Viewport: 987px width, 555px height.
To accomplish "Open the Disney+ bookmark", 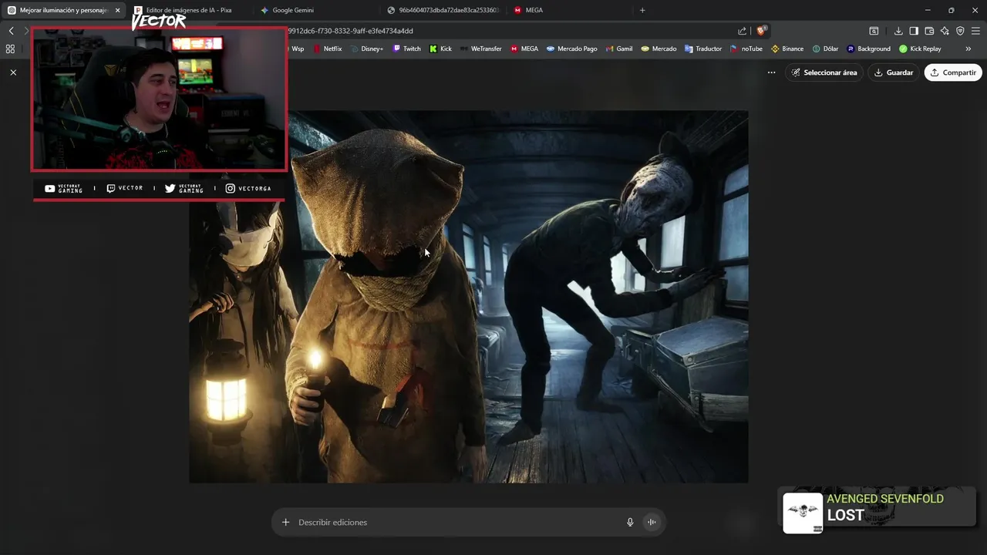I will (366, 49).
